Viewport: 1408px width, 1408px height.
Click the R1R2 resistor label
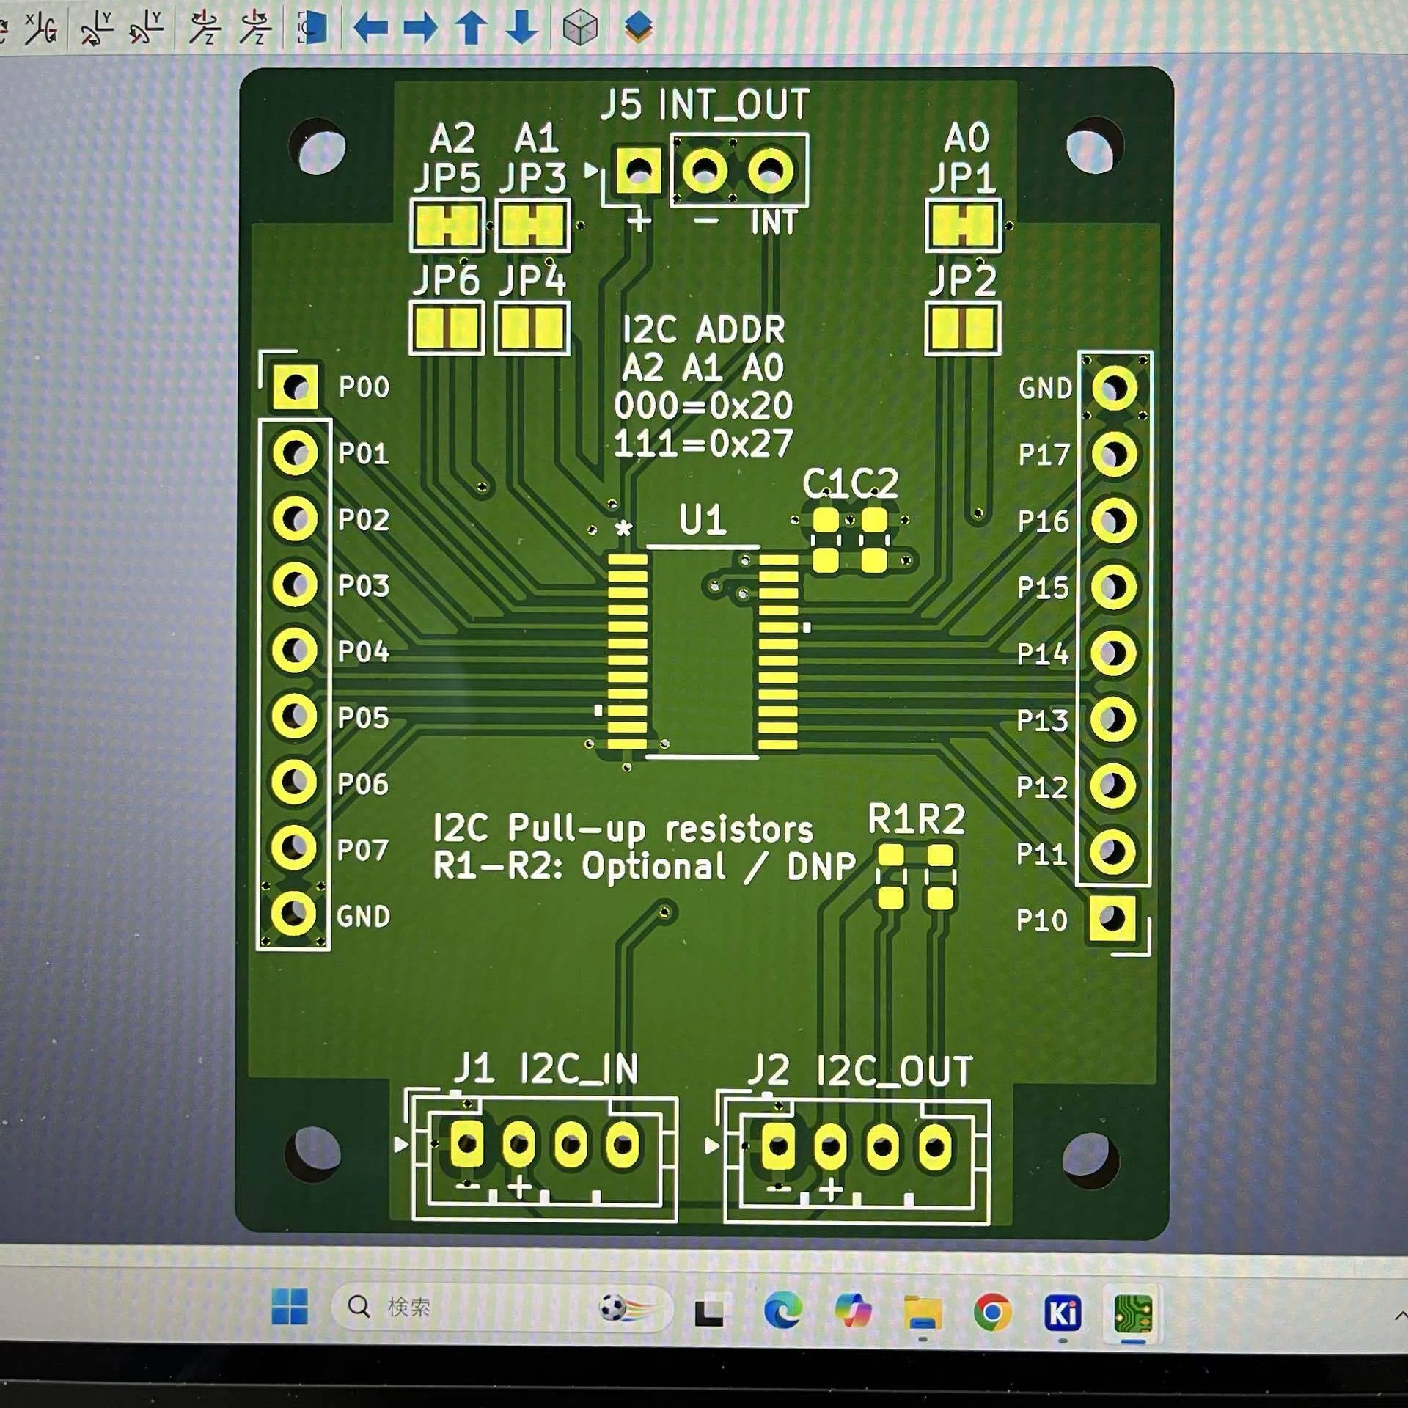point(917,819)
